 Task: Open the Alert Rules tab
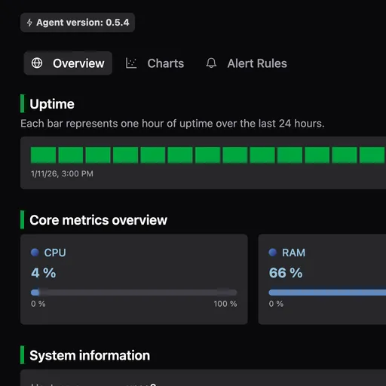pos(247,63)
